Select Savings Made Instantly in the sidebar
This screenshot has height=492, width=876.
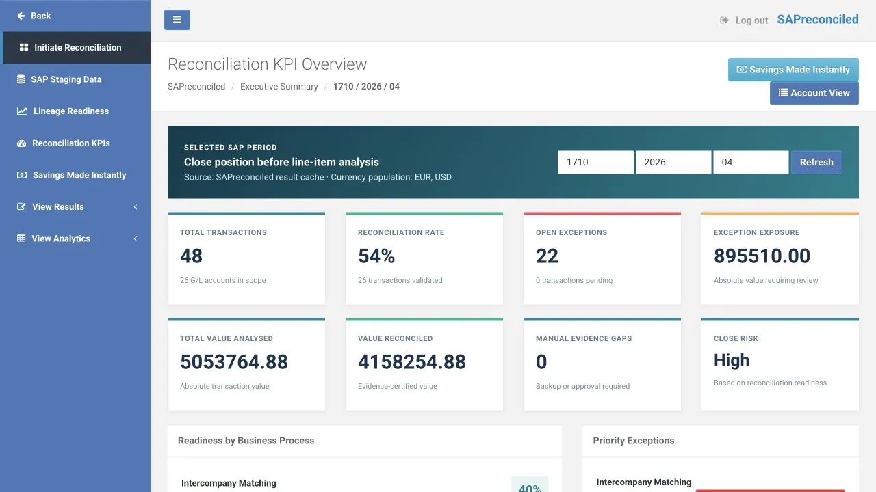pos(75,175)
